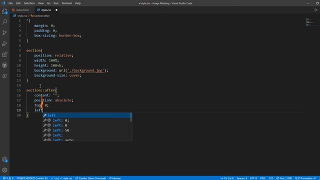Open the Run and Debug view
Viewport: 320px width, 180px height.
(x=4, y=43)
